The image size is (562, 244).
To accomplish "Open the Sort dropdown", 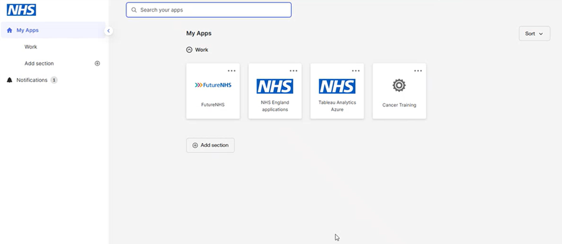I will tap(534, 33).
